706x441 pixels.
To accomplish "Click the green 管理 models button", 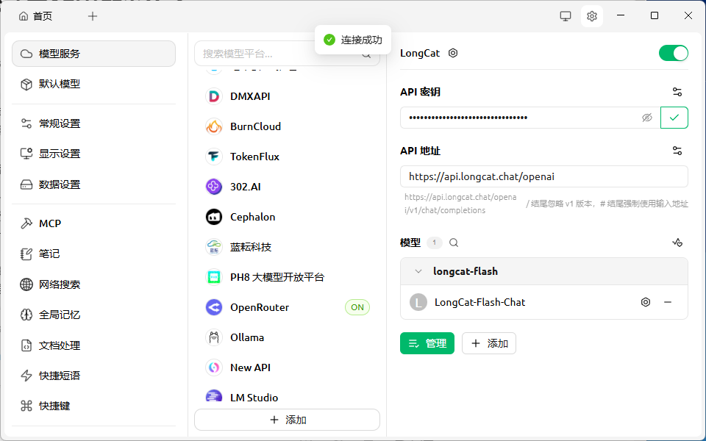I will (x=427, y=343).
